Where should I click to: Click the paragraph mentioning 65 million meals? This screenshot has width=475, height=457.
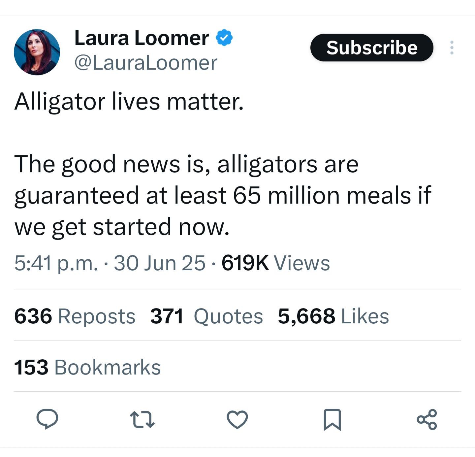point(223,195)
